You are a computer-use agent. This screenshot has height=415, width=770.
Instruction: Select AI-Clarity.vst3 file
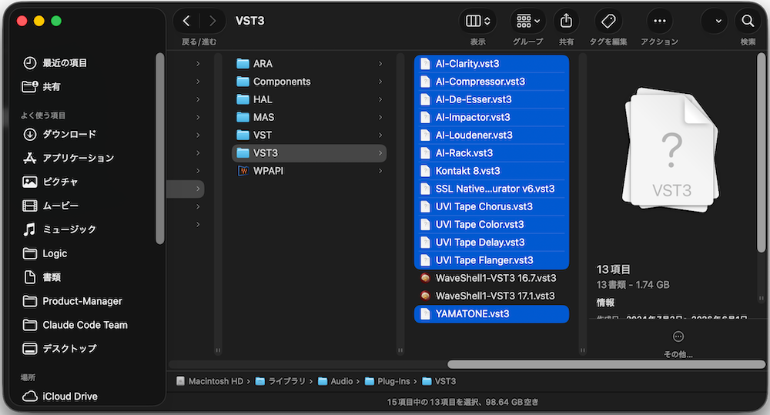(x=491, y=63)
